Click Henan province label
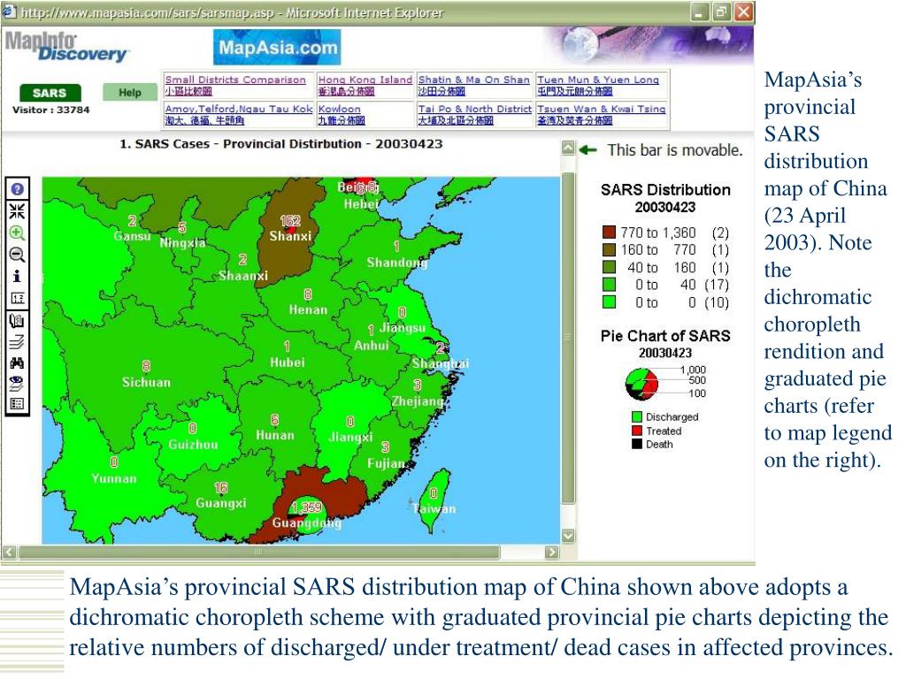906x679 pixels. (308, 309)
